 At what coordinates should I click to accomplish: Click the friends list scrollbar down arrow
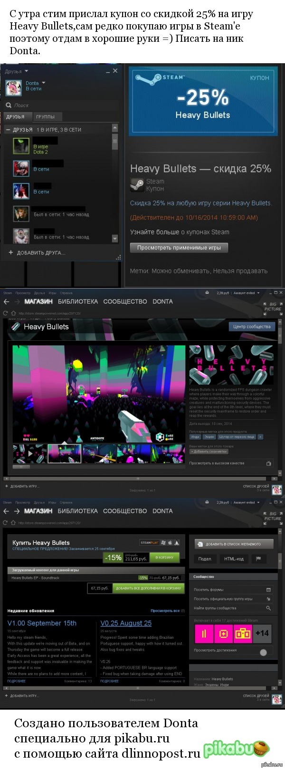pyautogui.click(x=115, y=238)
